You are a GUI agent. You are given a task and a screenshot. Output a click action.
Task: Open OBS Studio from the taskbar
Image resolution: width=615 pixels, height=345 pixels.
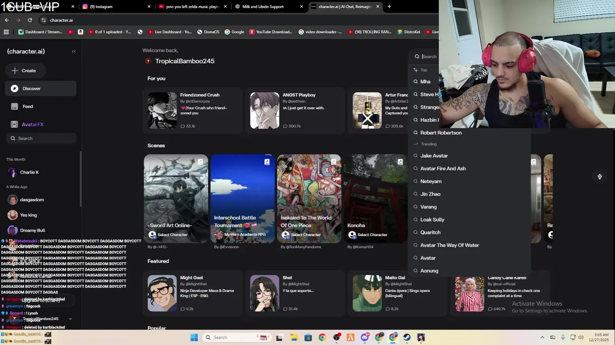336,337
